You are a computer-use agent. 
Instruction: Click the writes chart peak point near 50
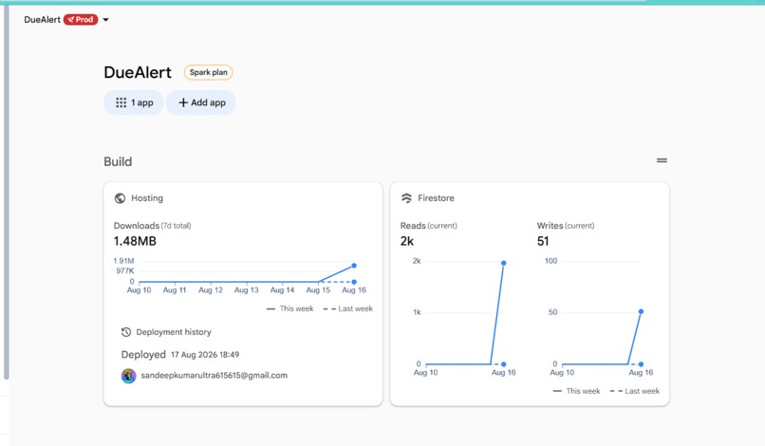641,311
